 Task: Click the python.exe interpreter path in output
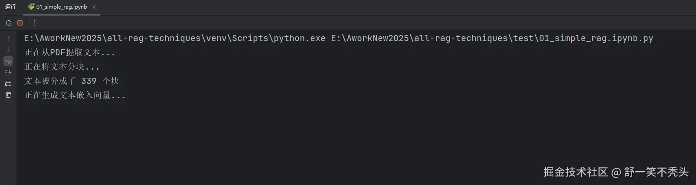174,38
